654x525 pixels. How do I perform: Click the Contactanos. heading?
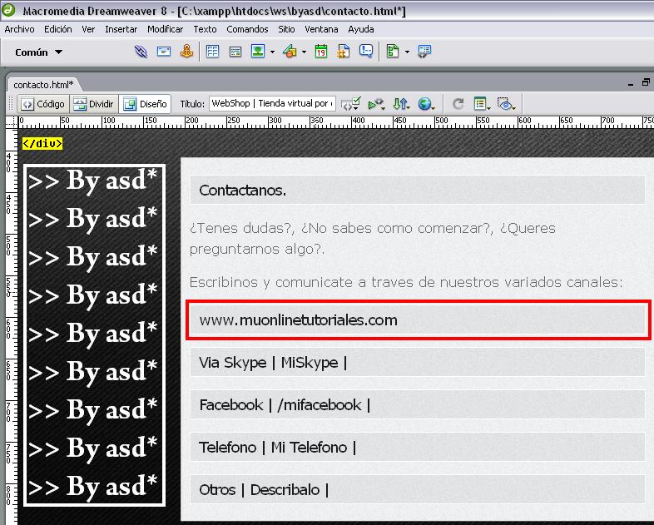(242, 191)
